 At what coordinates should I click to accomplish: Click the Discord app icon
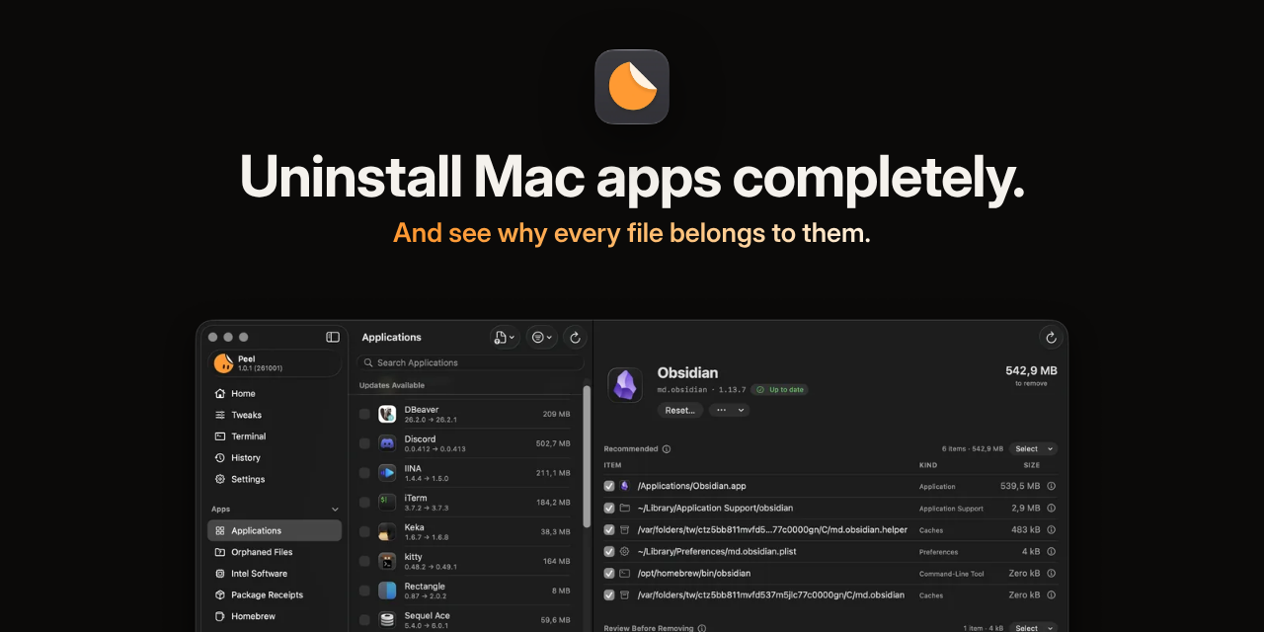click(387, 443)
